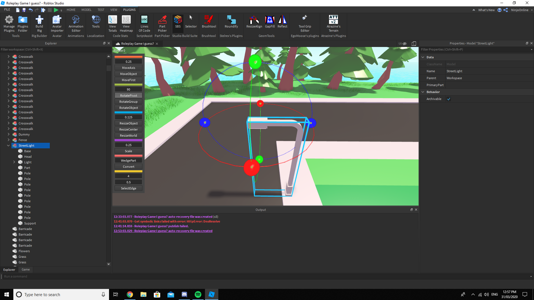Collapse the Behavior properties section

click(423, 92)
